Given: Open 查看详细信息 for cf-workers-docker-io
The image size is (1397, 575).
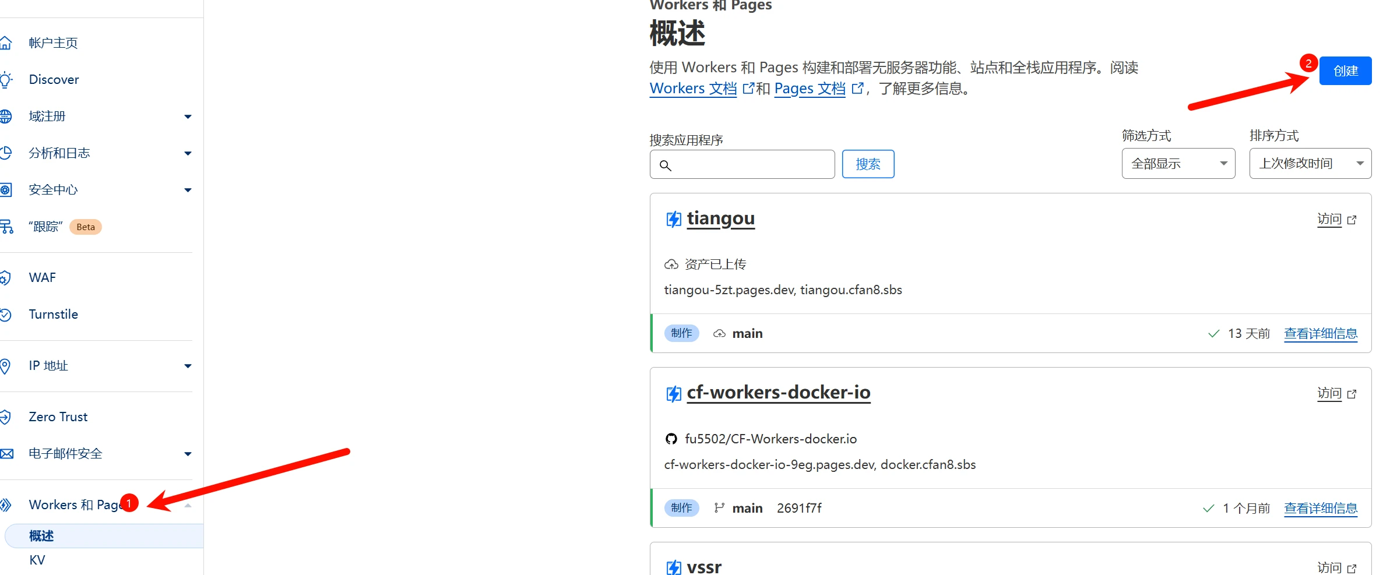Looking at the screenshot, I should (x=1321, y=509).
